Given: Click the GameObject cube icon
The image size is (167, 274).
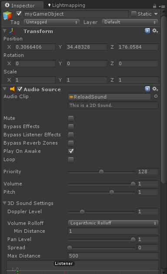Looking at the screenshot, I should pyautogui.click(x=7, y=15).
